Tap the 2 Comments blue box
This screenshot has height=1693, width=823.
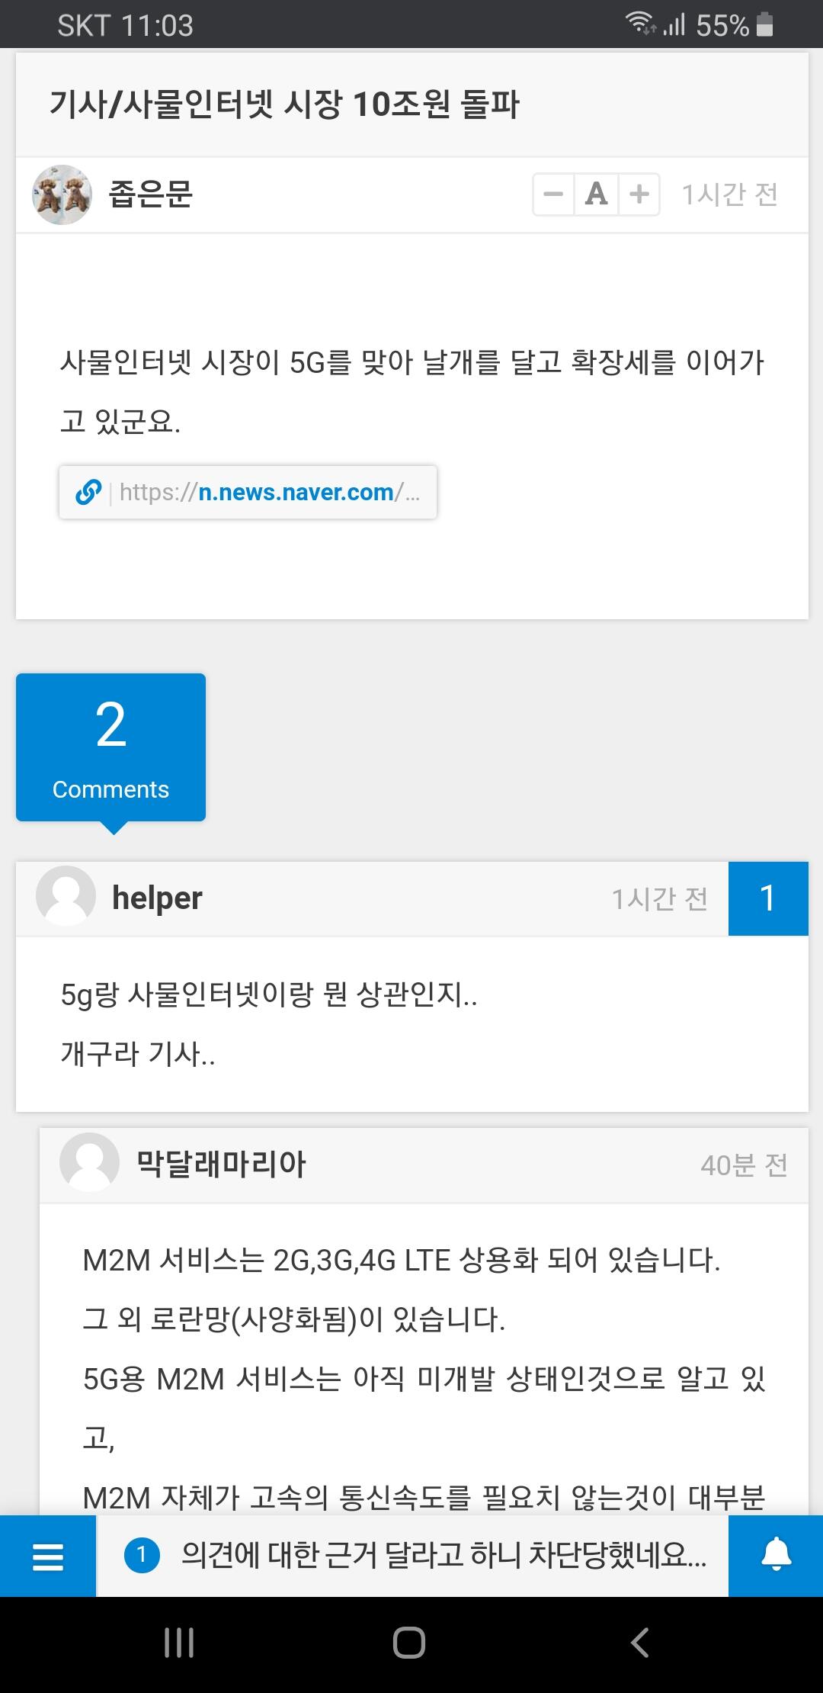[110, 747]
